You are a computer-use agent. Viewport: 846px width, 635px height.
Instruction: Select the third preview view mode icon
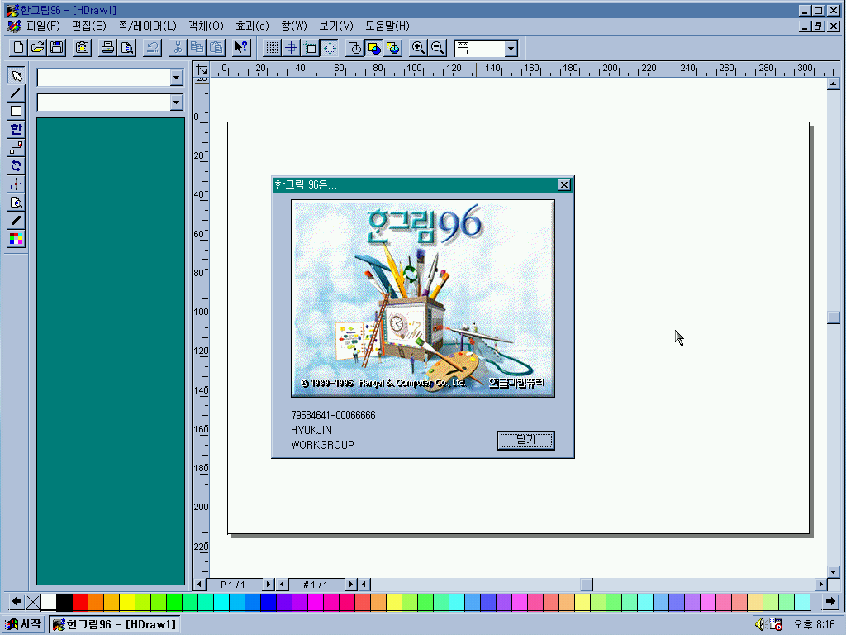click(393, 48)
